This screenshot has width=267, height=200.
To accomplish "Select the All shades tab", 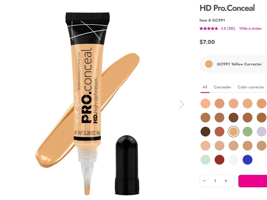I will (x=205, y=87).
